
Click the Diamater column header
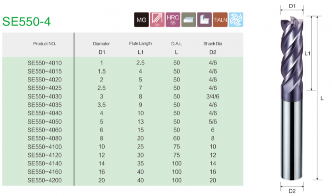[x=102, y=43]
